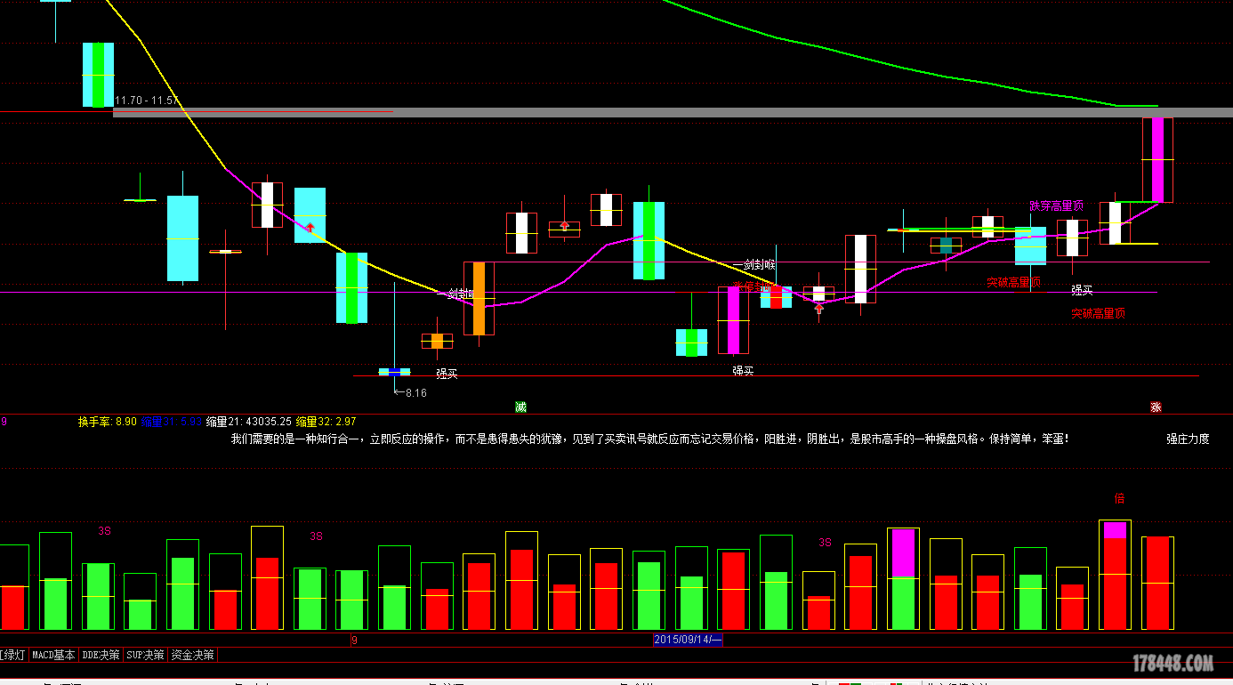Switch to the MACD基本 indicator tab
The height and width of the screenshot is (685, 1233).
(53, 655)
